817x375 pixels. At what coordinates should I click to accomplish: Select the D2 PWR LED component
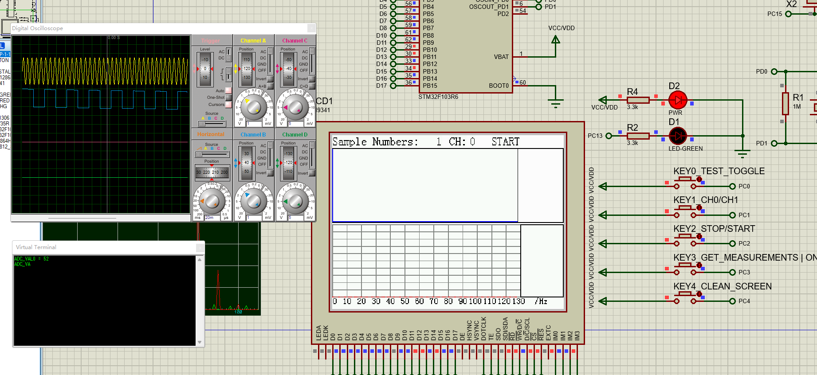click(x=678, y=100)
